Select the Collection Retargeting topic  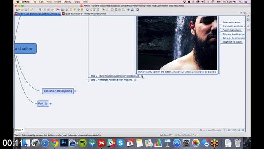coord(58,91)
